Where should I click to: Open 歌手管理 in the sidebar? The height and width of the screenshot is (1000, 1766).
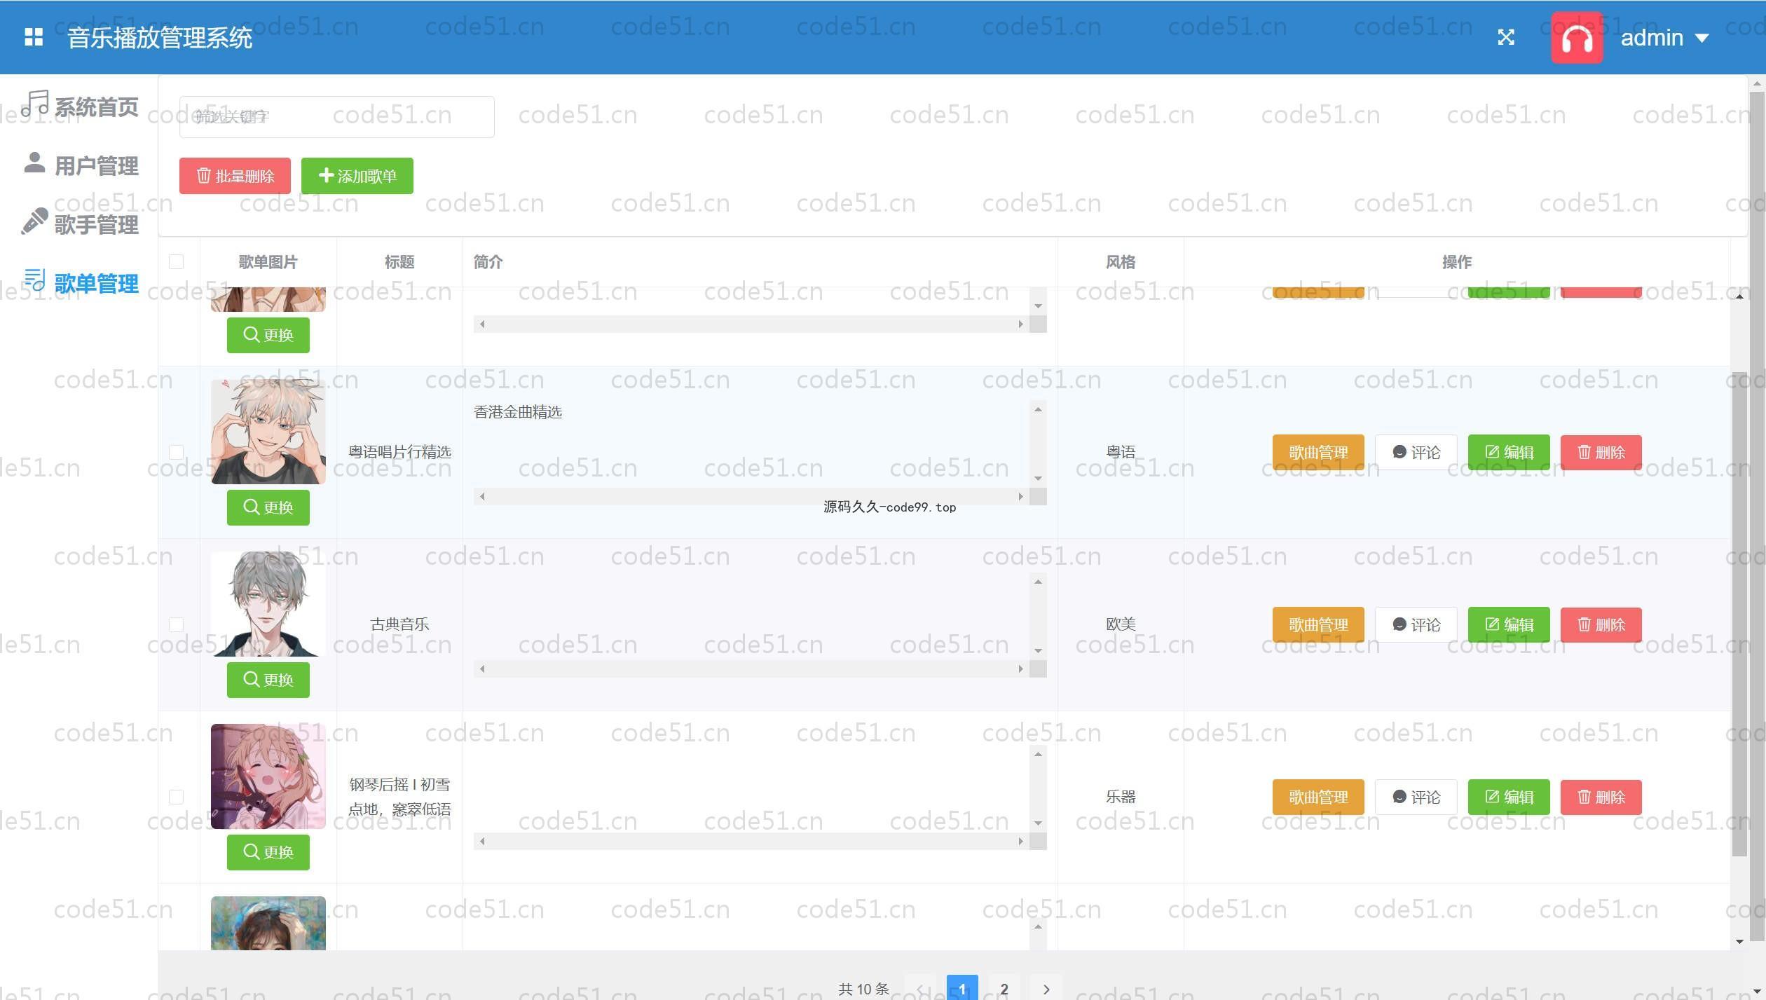click(80, 224)
